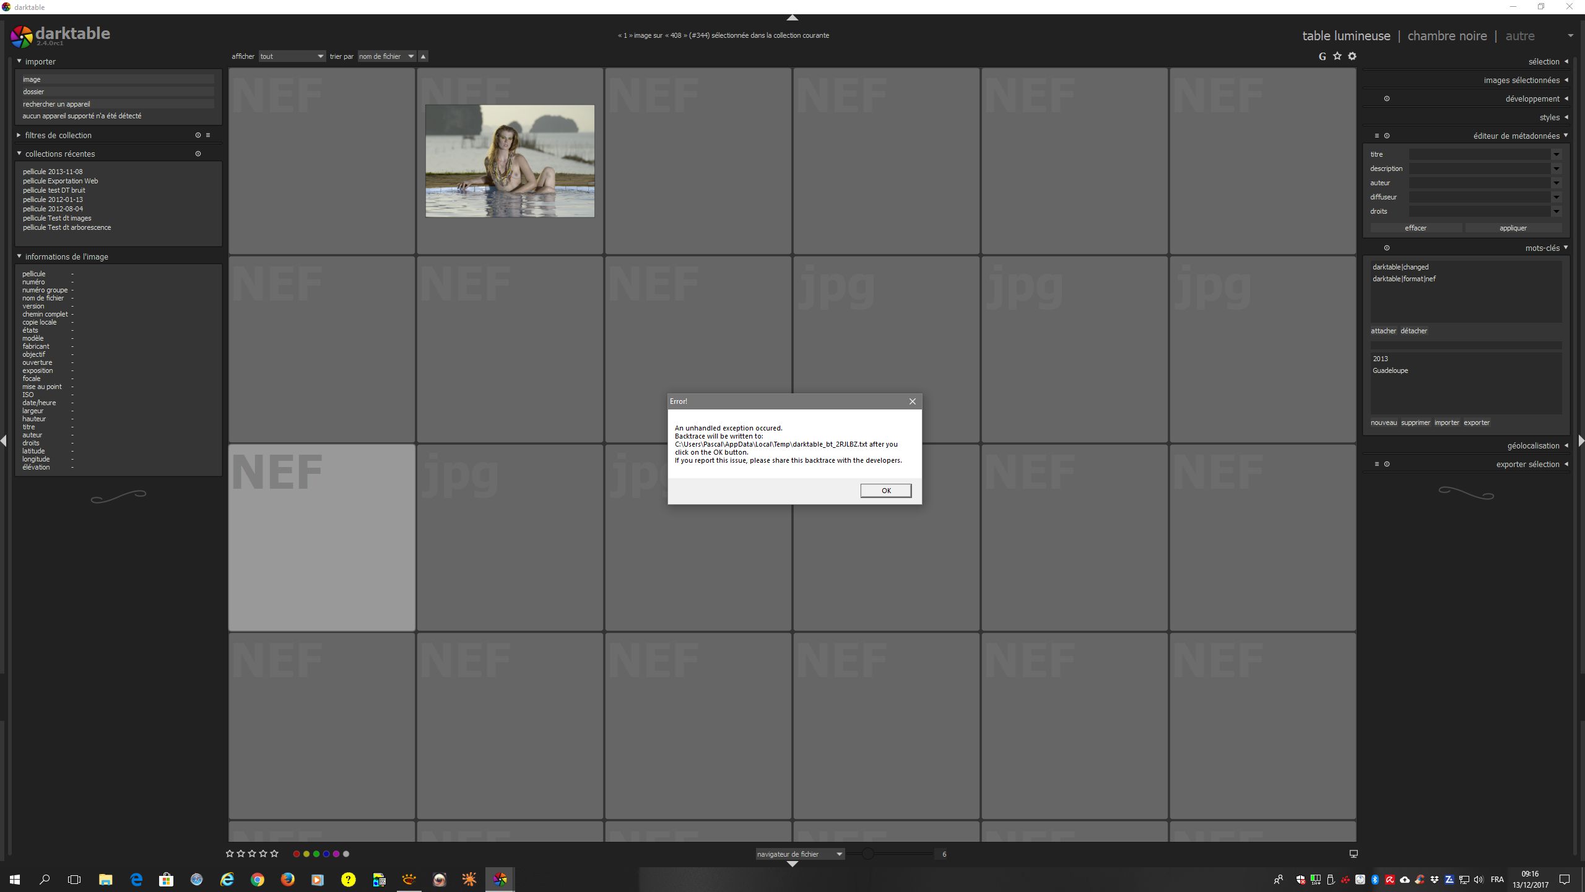The width and height of the screenshot is (1585, 892).
Task: Open collection 'pellicule Exportation Web'
Action: coord(61,181)
